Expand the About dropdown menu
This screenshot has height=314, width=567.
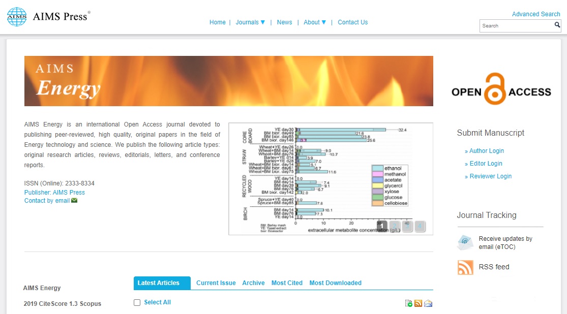[315, 22]
